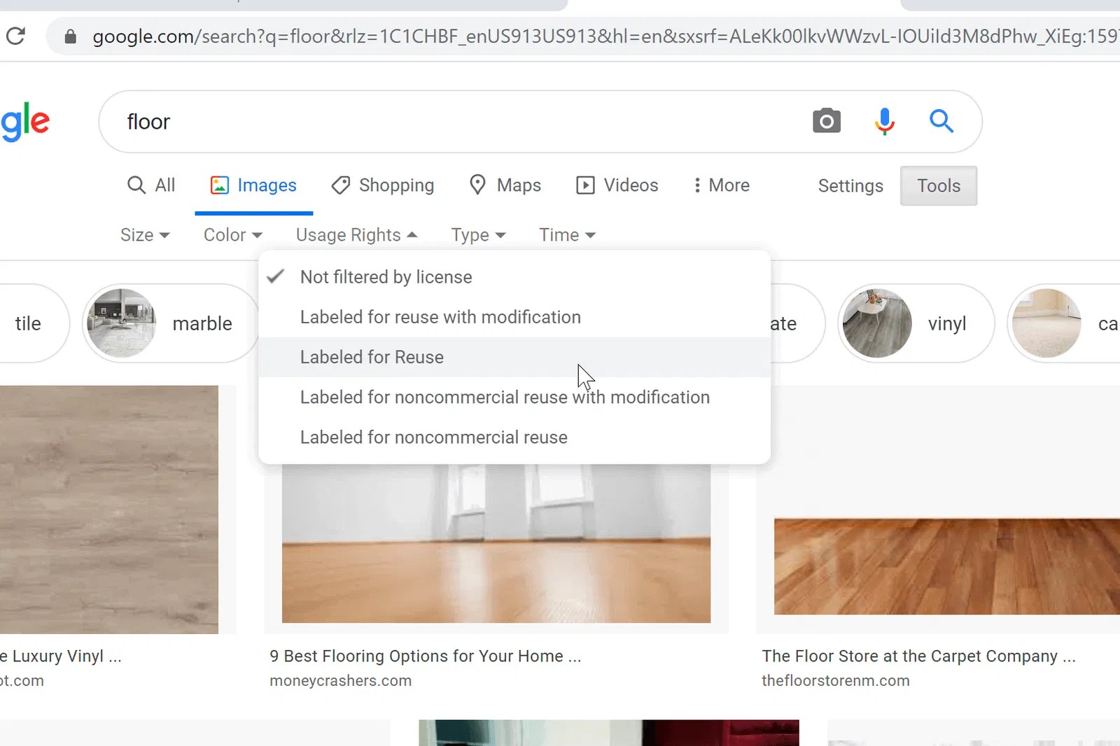Activate voice search with the microphone icon

[x=885, y=121]
